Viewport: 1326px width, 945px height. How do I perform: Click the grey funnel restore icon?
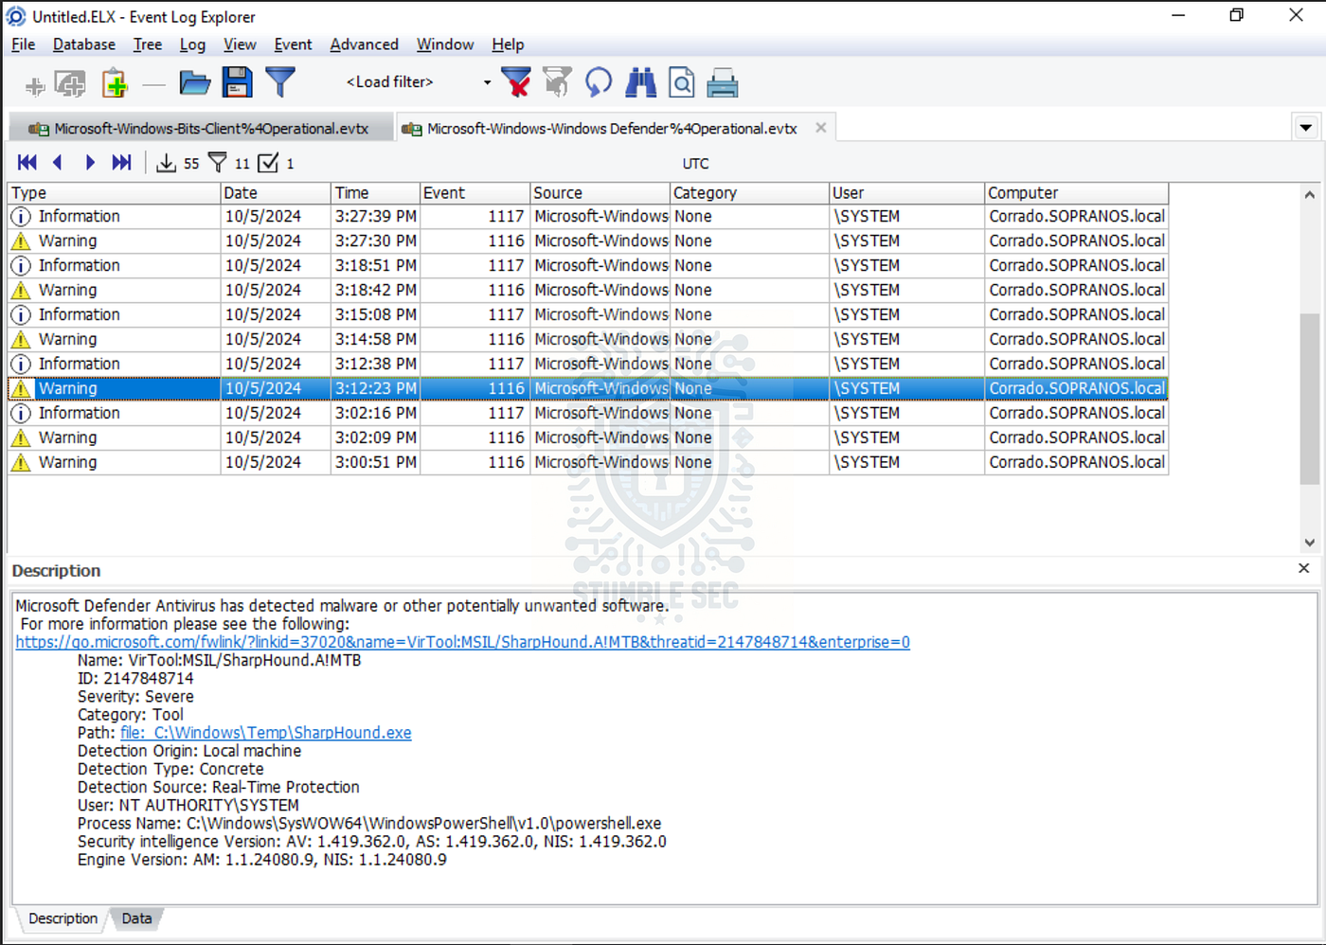(558, 82)
